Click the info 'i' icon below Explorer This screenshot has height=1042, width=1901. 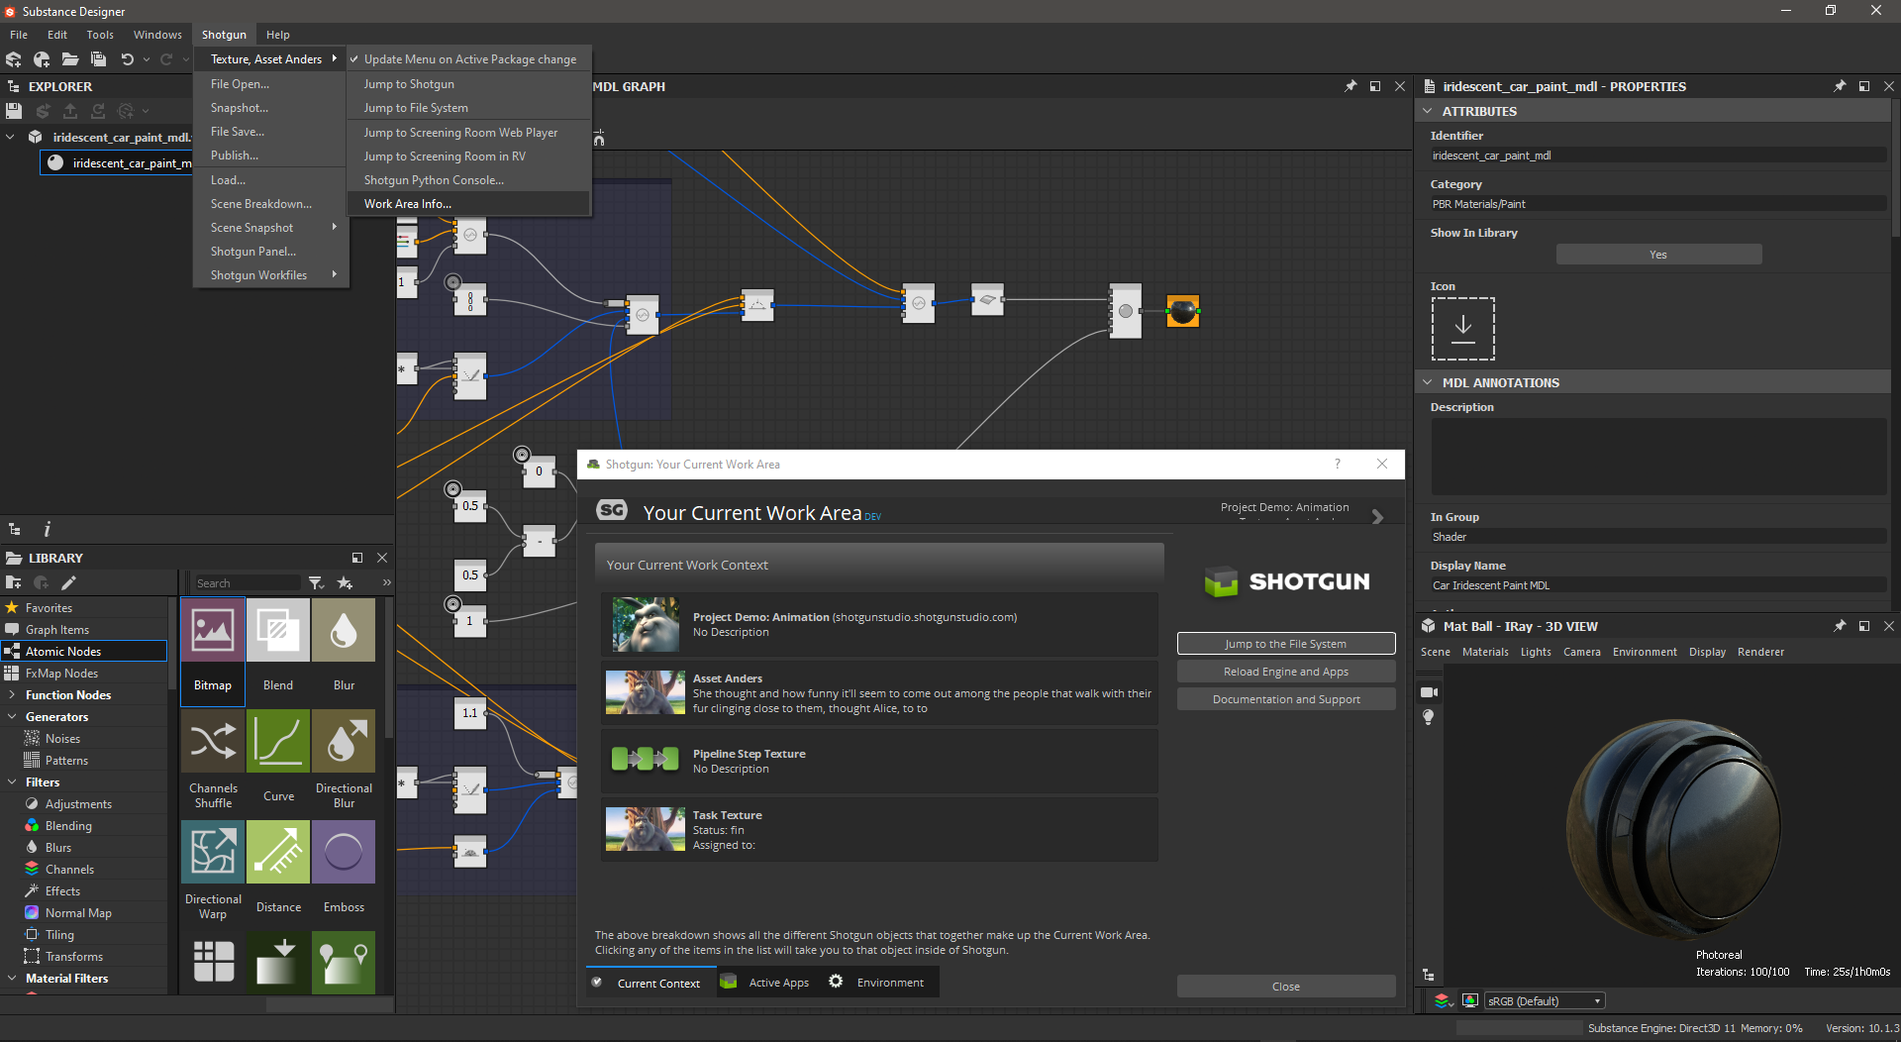point(47,529)
